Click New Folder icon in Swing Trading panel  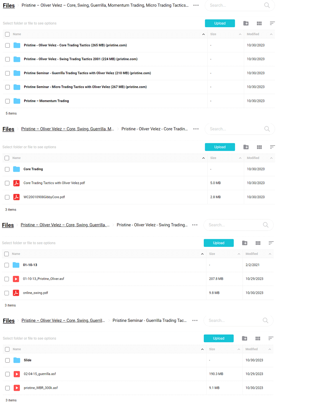[x=245, y=243]
